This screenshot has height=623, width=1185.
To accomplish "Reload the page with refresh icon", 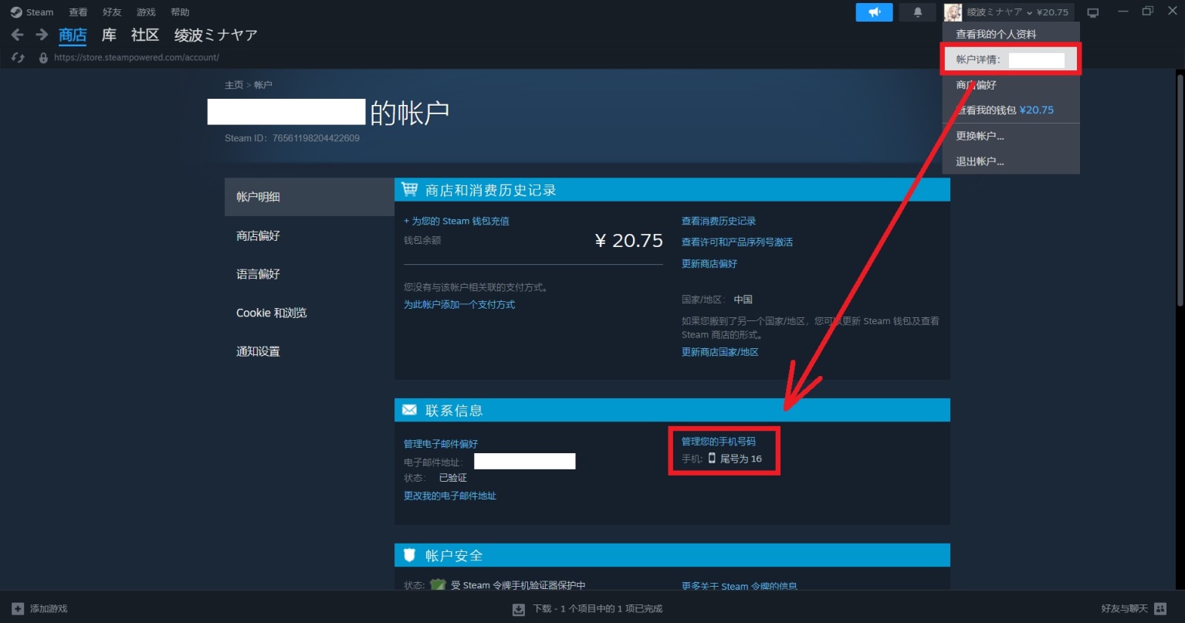I will coord(19,58).
